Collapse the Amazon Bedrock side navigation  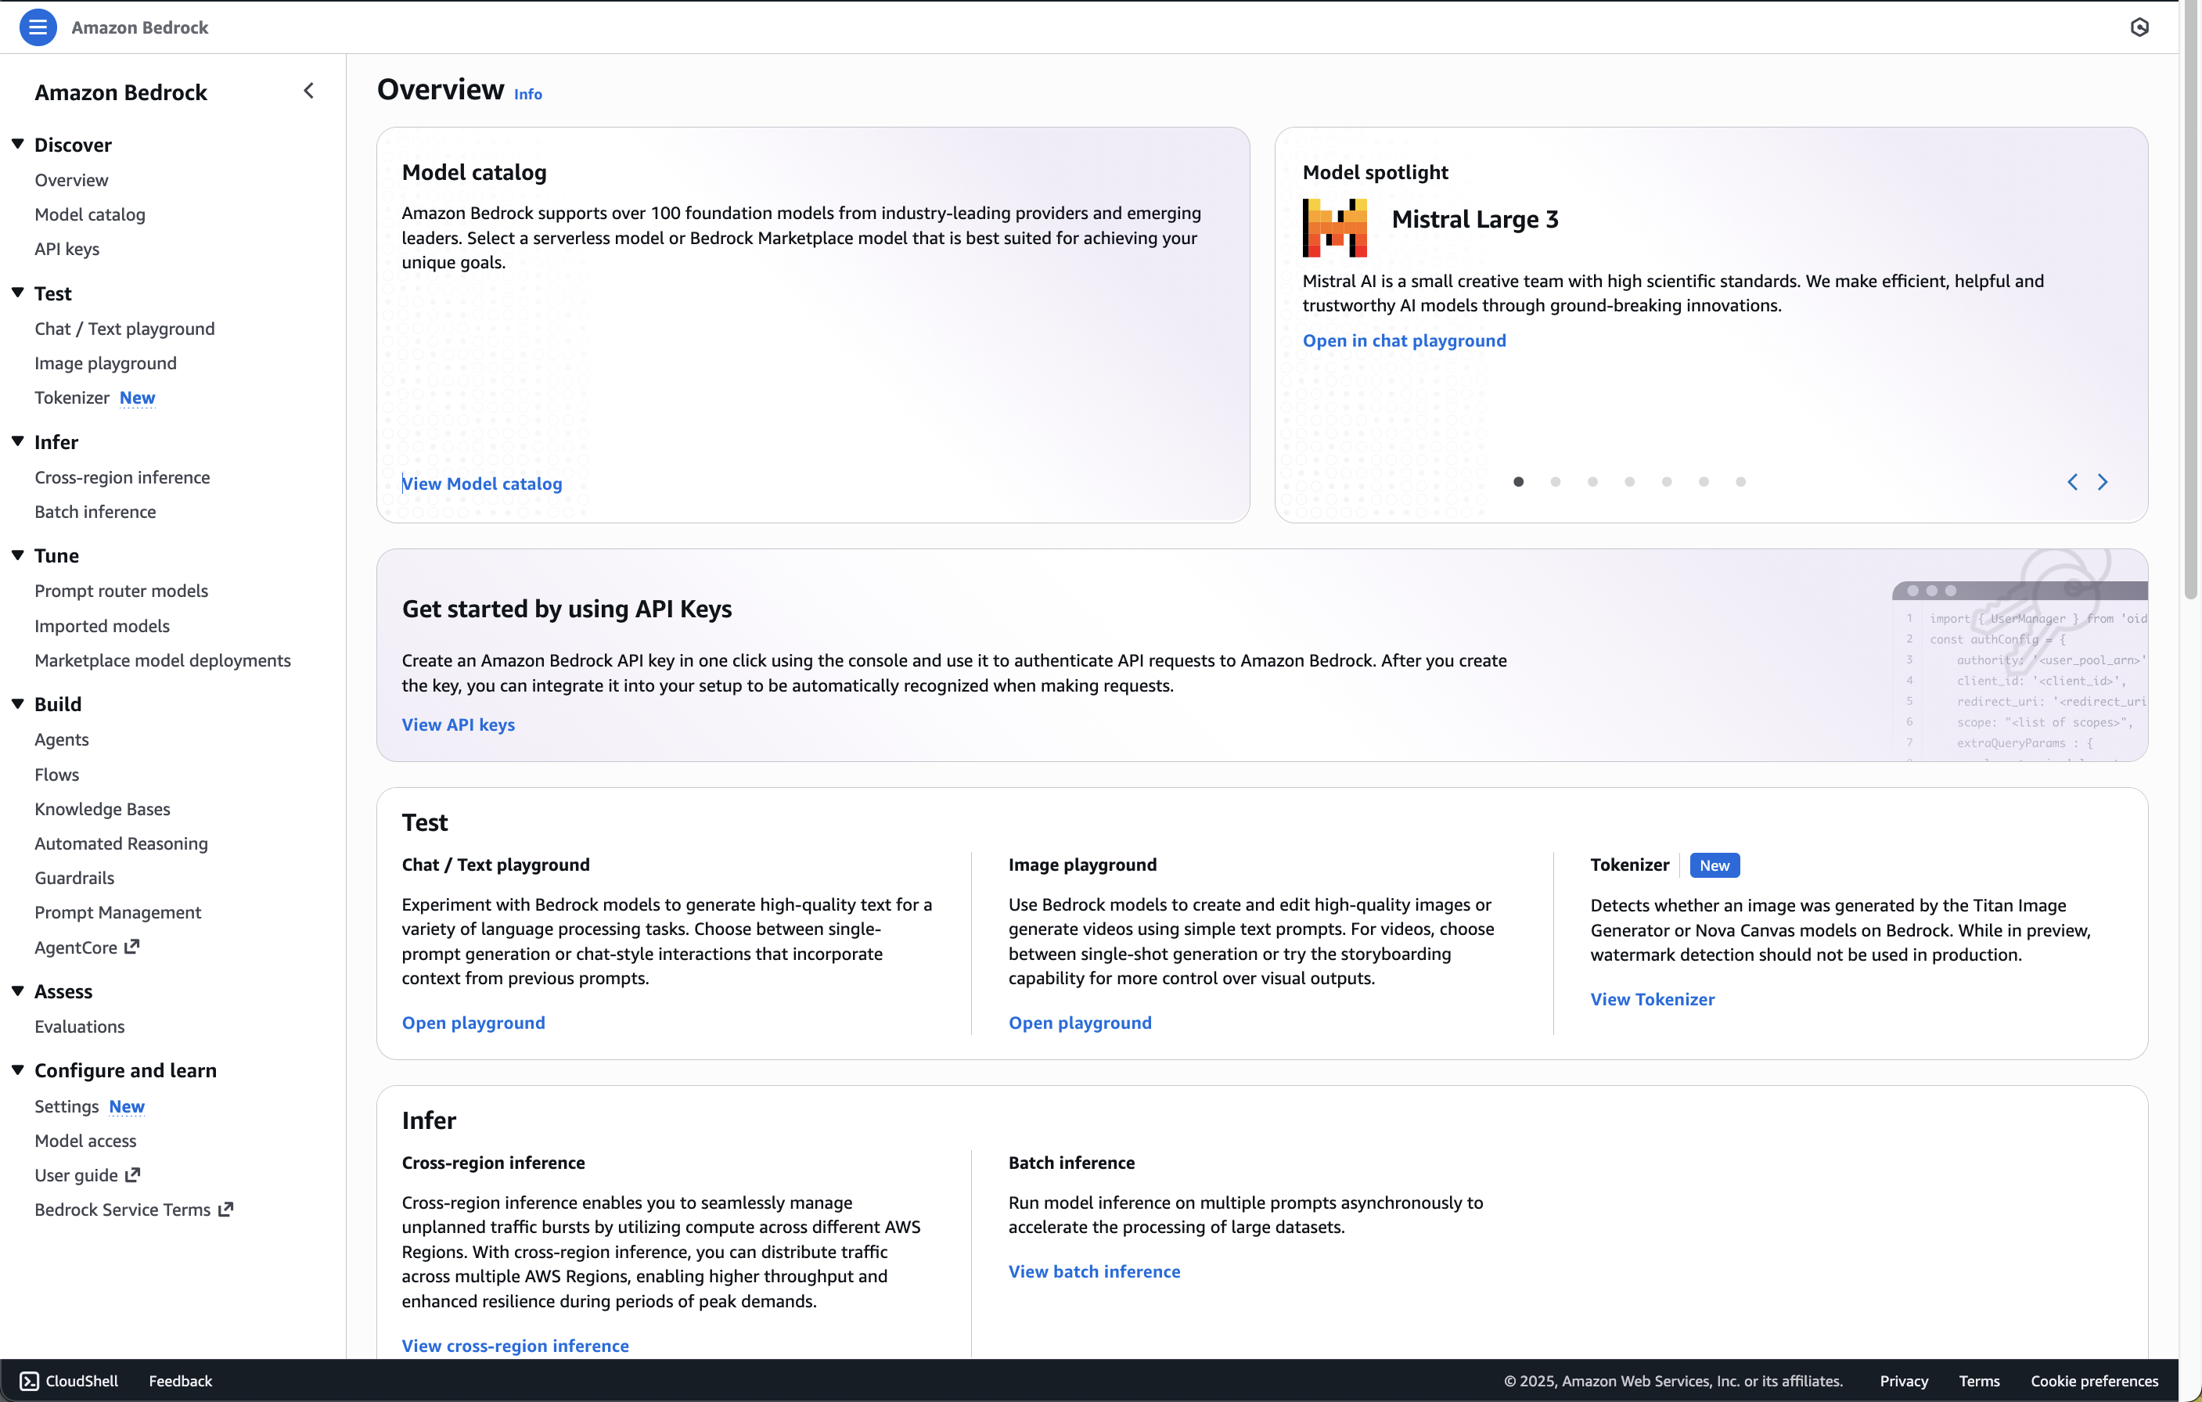point(308,92)
